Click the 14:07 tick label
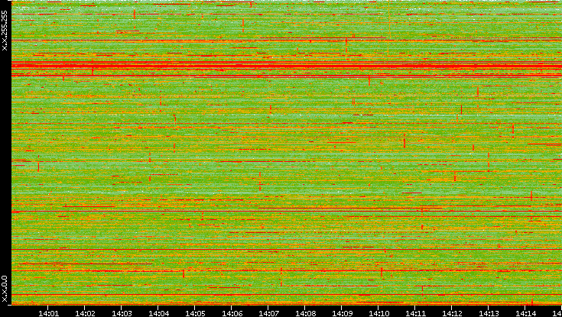 (x=268, y=313)
